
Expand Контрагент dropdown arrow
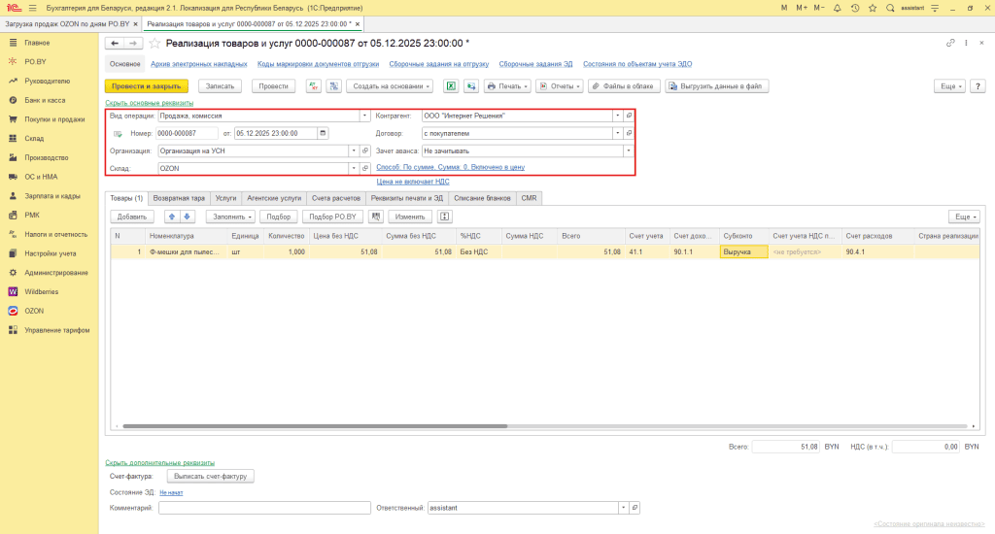click(x=617, y=117)
